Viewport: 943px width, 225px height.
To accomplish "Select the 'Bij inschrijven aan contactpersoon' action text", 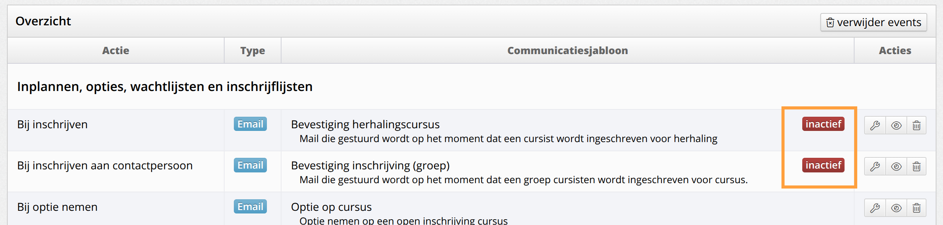I will pyautogui.click(x=105, y=165).
